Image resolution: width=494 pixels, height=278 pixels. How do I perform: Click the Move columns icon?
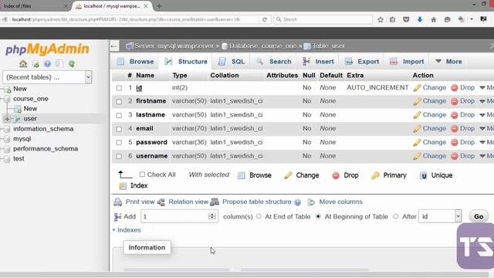pos(311,202)
